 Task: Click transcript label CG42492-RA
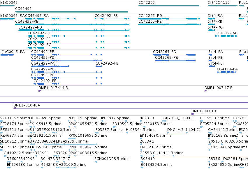pos(37,16)
